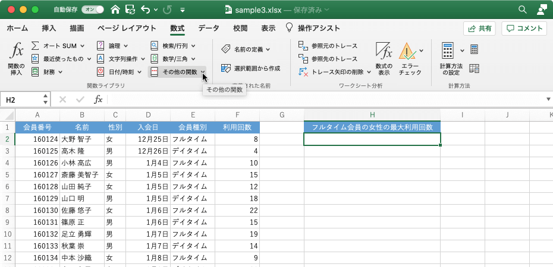Select column H header
Image resolution: width=553 pixels, height=267 pixels.
pos(372,115)
